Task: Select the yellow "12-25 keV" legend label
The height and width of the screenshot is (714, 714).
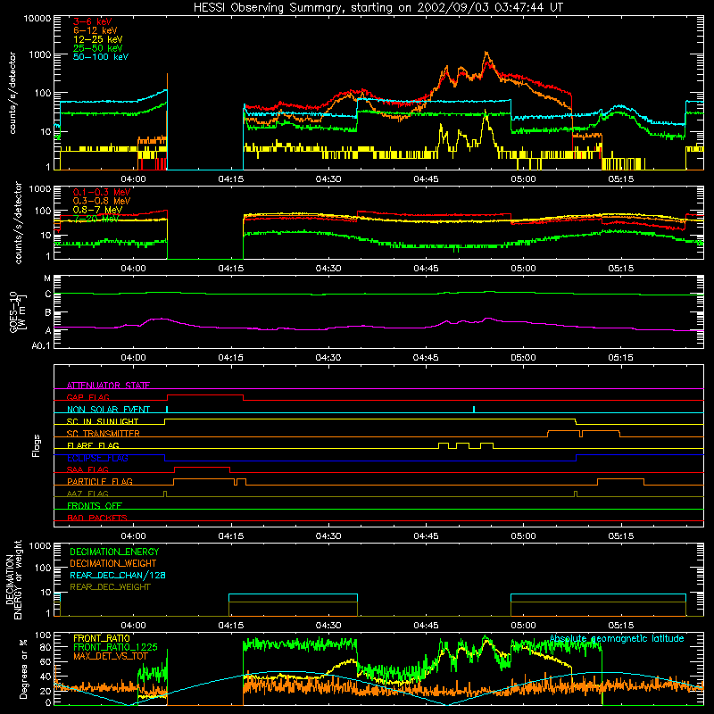Action: [98, 39]
